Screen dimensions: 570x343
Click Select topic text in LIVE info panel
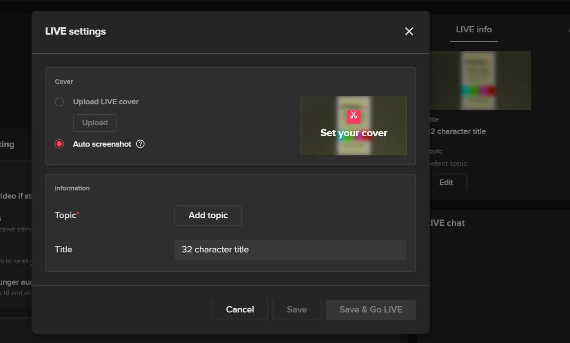pos(449,163)
